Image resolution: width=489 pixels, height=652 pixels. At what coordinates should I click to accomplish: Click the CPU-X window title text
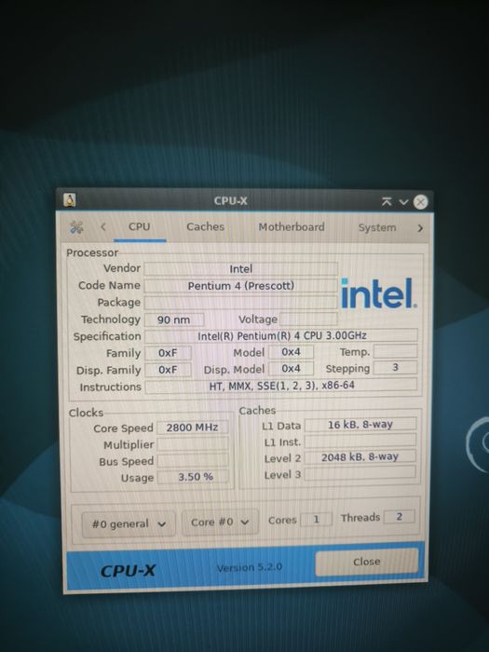pos(230,201)
